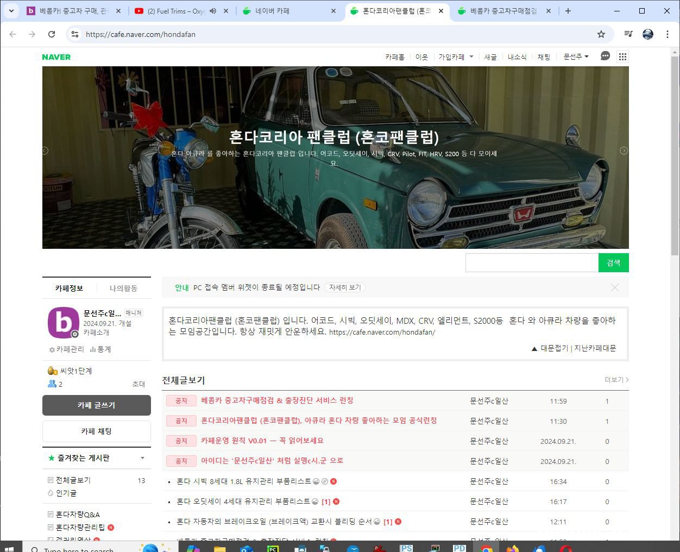The width and height of the screenshot is (680, 552).
Task: Switch to the 나의활동 tab
Action: coord(123,288)
